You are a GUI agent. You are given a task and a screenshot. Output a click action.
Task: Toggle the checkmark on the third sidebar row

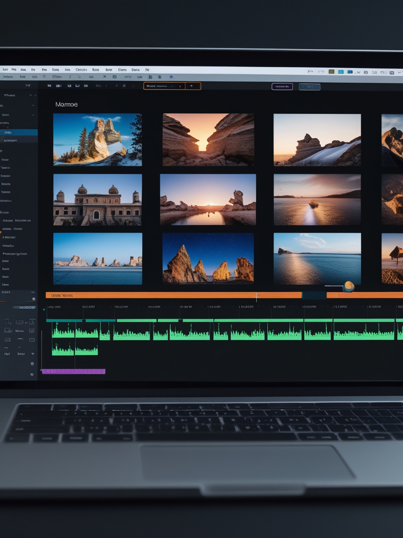(33, 115)
